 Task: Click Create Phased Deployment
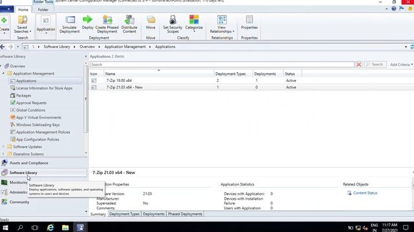click(x=107, y=24)
